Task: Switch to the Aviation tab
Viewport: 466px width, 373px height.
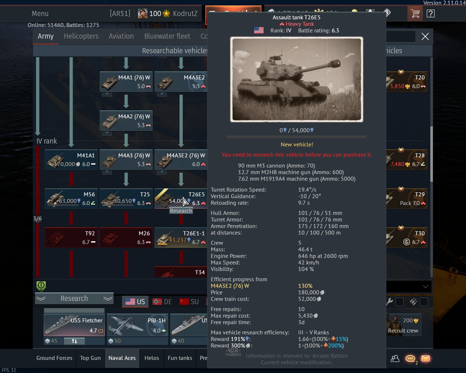Action: point(121,36)
